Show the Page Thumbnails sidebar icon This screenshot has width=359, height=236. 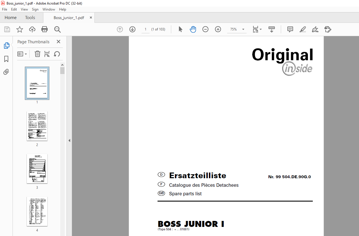pos(6,46)
